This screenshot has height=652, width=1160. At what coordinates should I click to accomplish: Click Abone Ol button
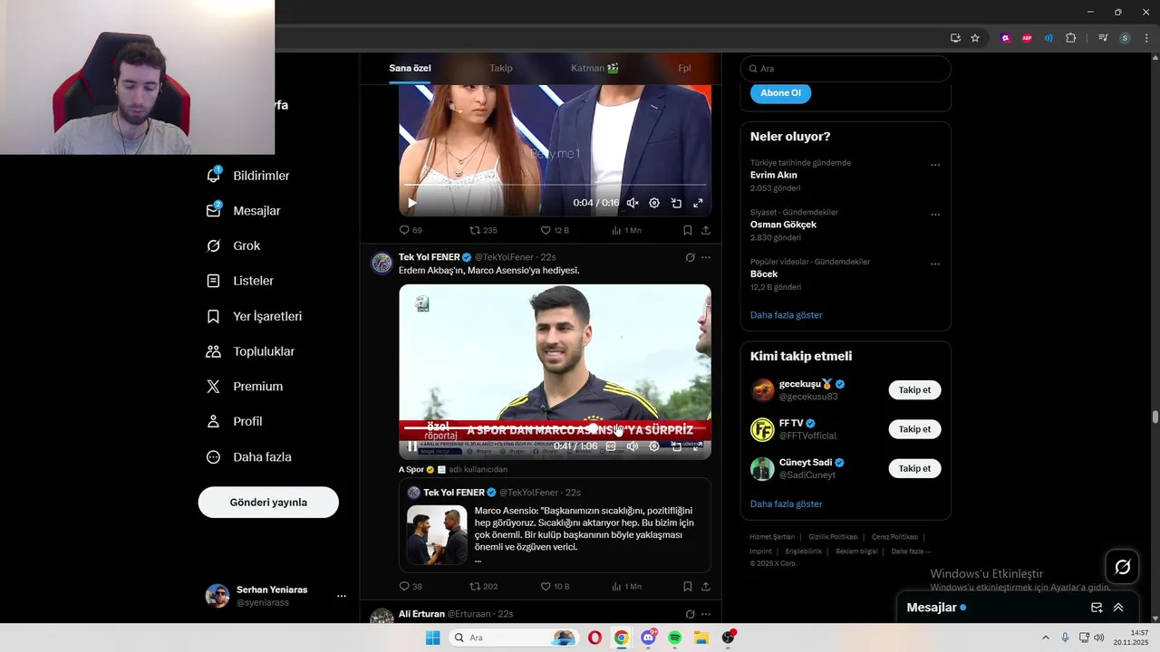(x=780, y=92)
